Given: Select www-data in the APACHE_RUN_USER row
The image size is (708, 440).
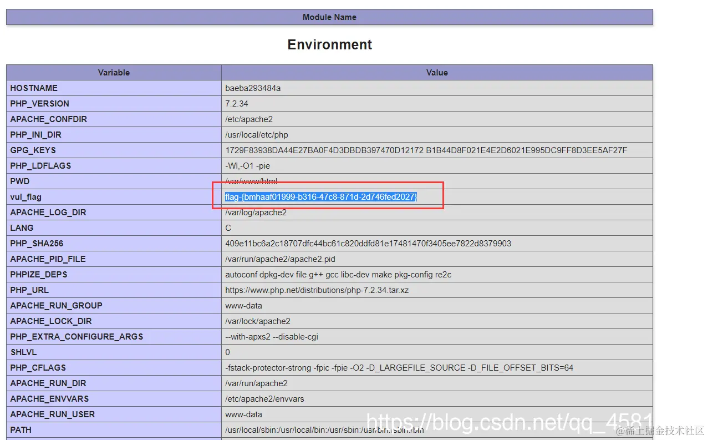Looking at the screenshot, I should pyautogui.click(x=243, y=414).
